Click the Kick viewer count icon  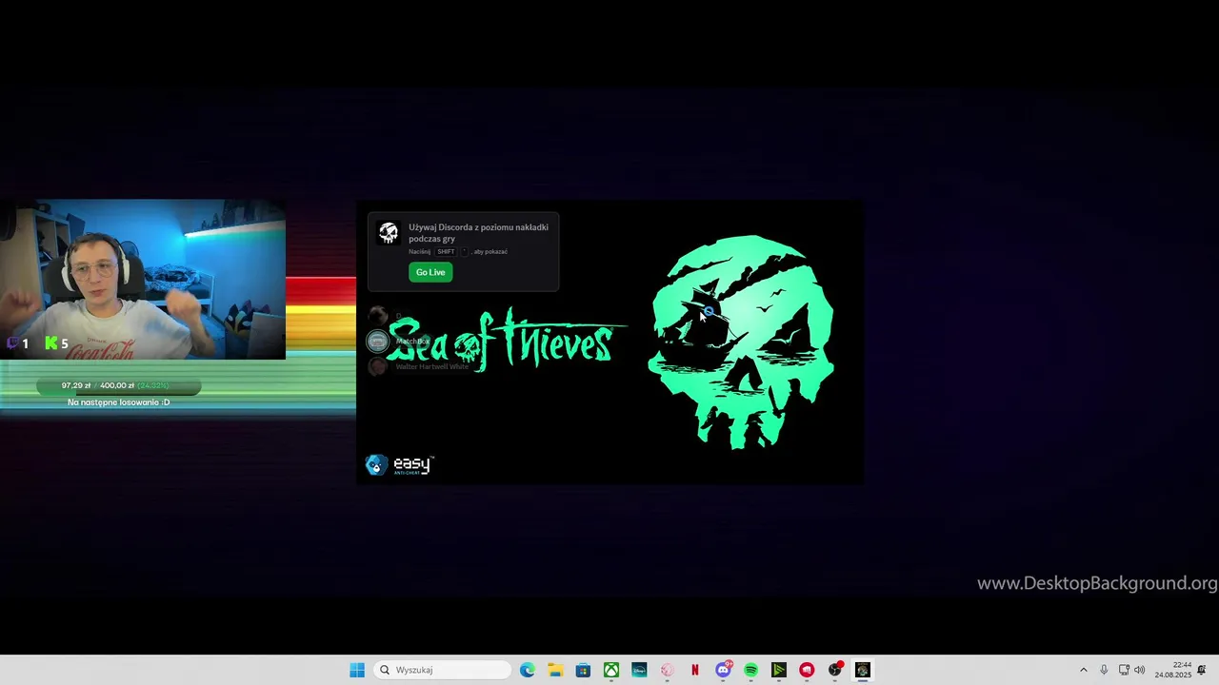(51, 343)
